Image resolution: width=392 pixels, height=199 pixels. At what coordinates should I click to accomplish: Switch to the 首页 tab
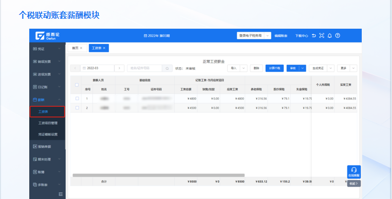pyautogui.click(x=77, y=48)
